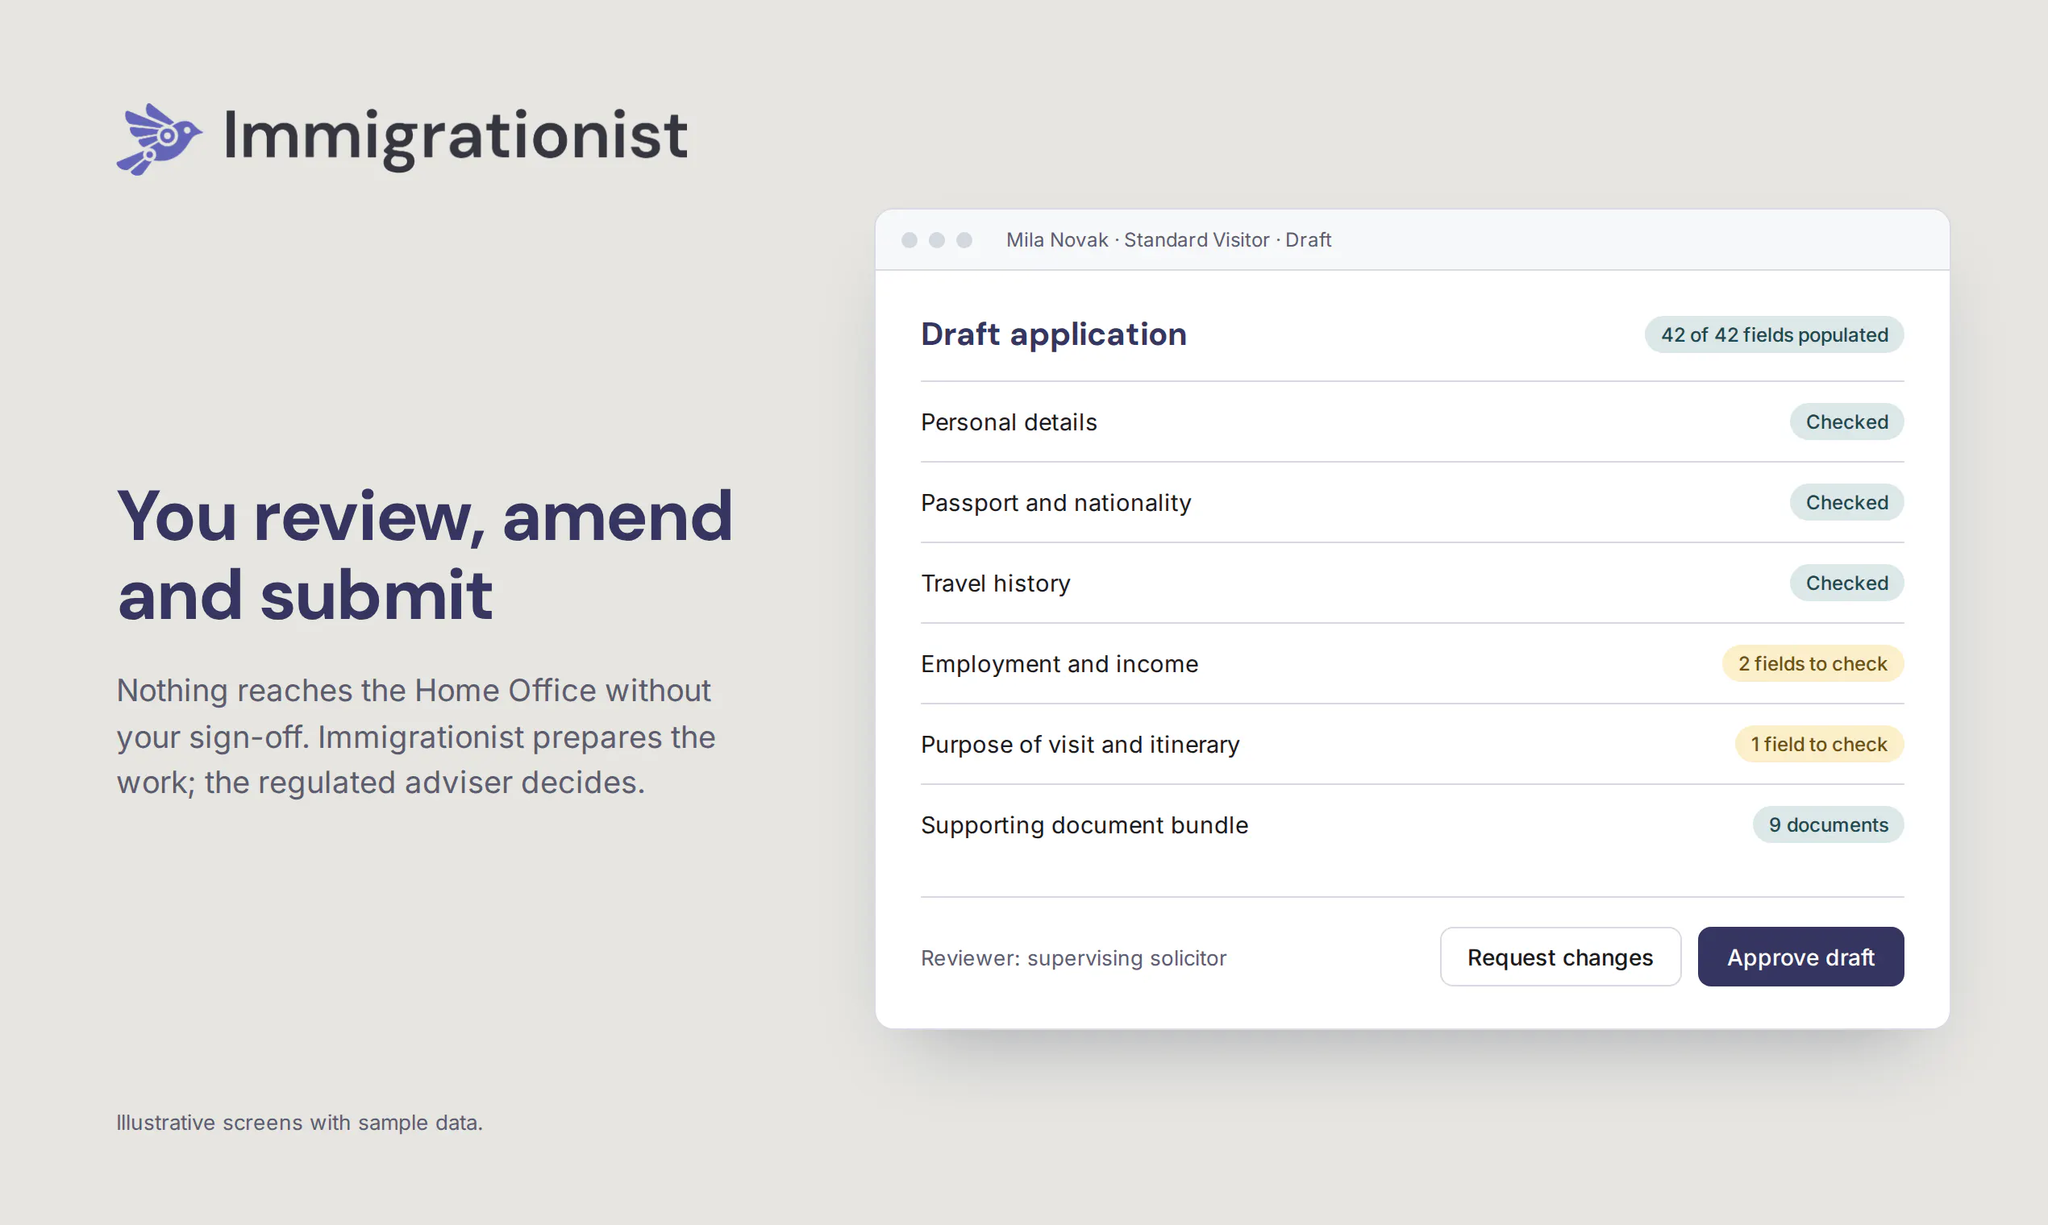This screenshot has width=2048, height=1225.
Task: Click the third grey window control dot
Action: 964,240
